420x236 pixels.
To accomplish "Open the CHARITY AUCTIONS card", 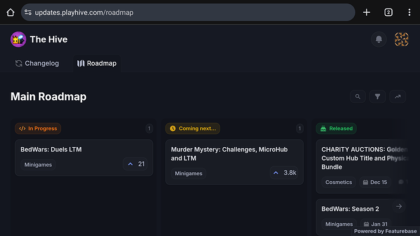I will click(x=362, y=166).
